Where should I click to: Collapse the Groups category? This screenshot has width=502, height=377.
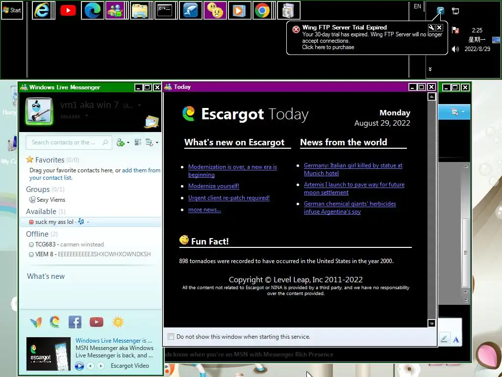pos(45,189)
